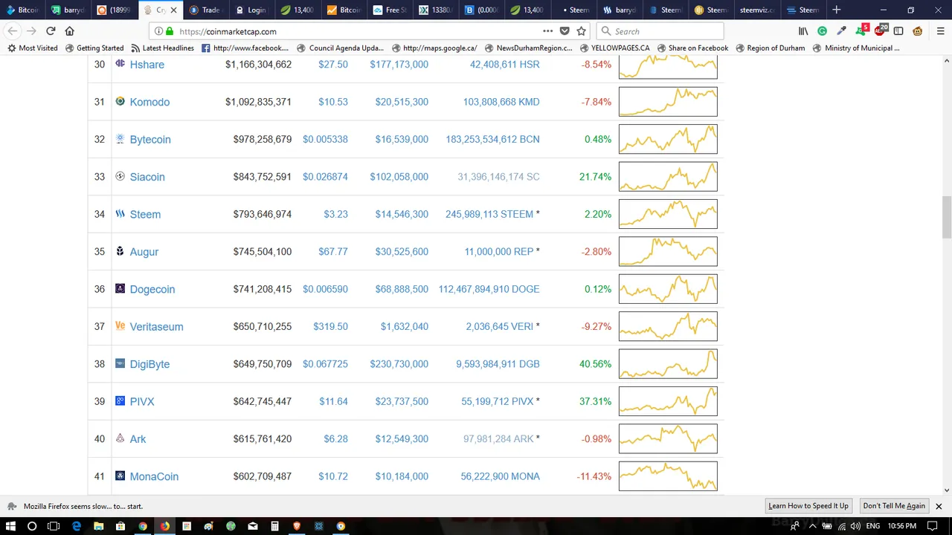Show site information for coinmarketcap.com
This screenshot has height=535, width=952.
click(158, 31)
